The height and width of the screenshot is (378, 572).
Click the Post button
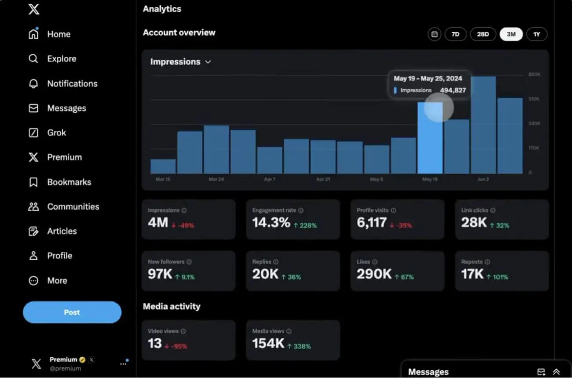coord(72,312)
